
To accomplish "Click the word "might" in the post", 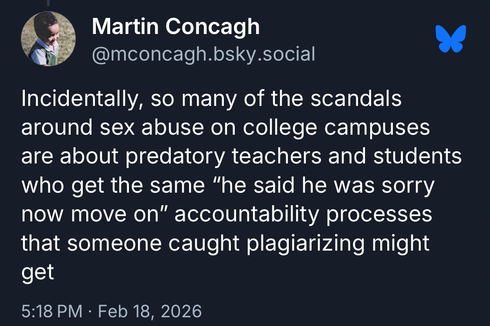I will point(402,244).
